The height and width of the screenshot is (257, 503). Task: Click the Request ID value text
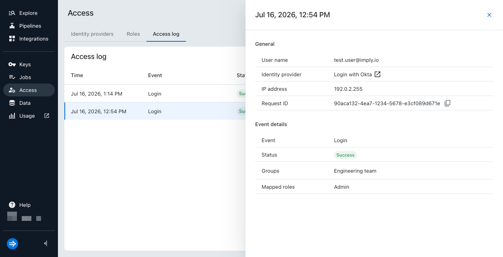387,103
